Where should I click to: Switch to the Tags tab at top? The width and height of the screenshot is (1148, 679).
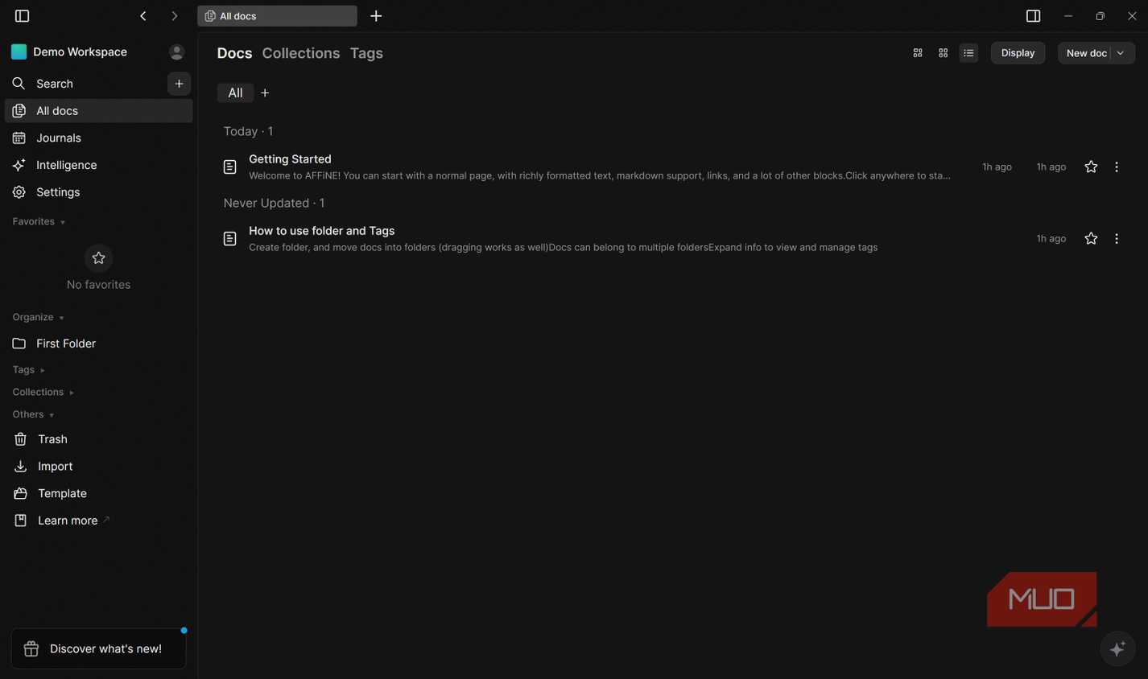[x=366, y=53]
